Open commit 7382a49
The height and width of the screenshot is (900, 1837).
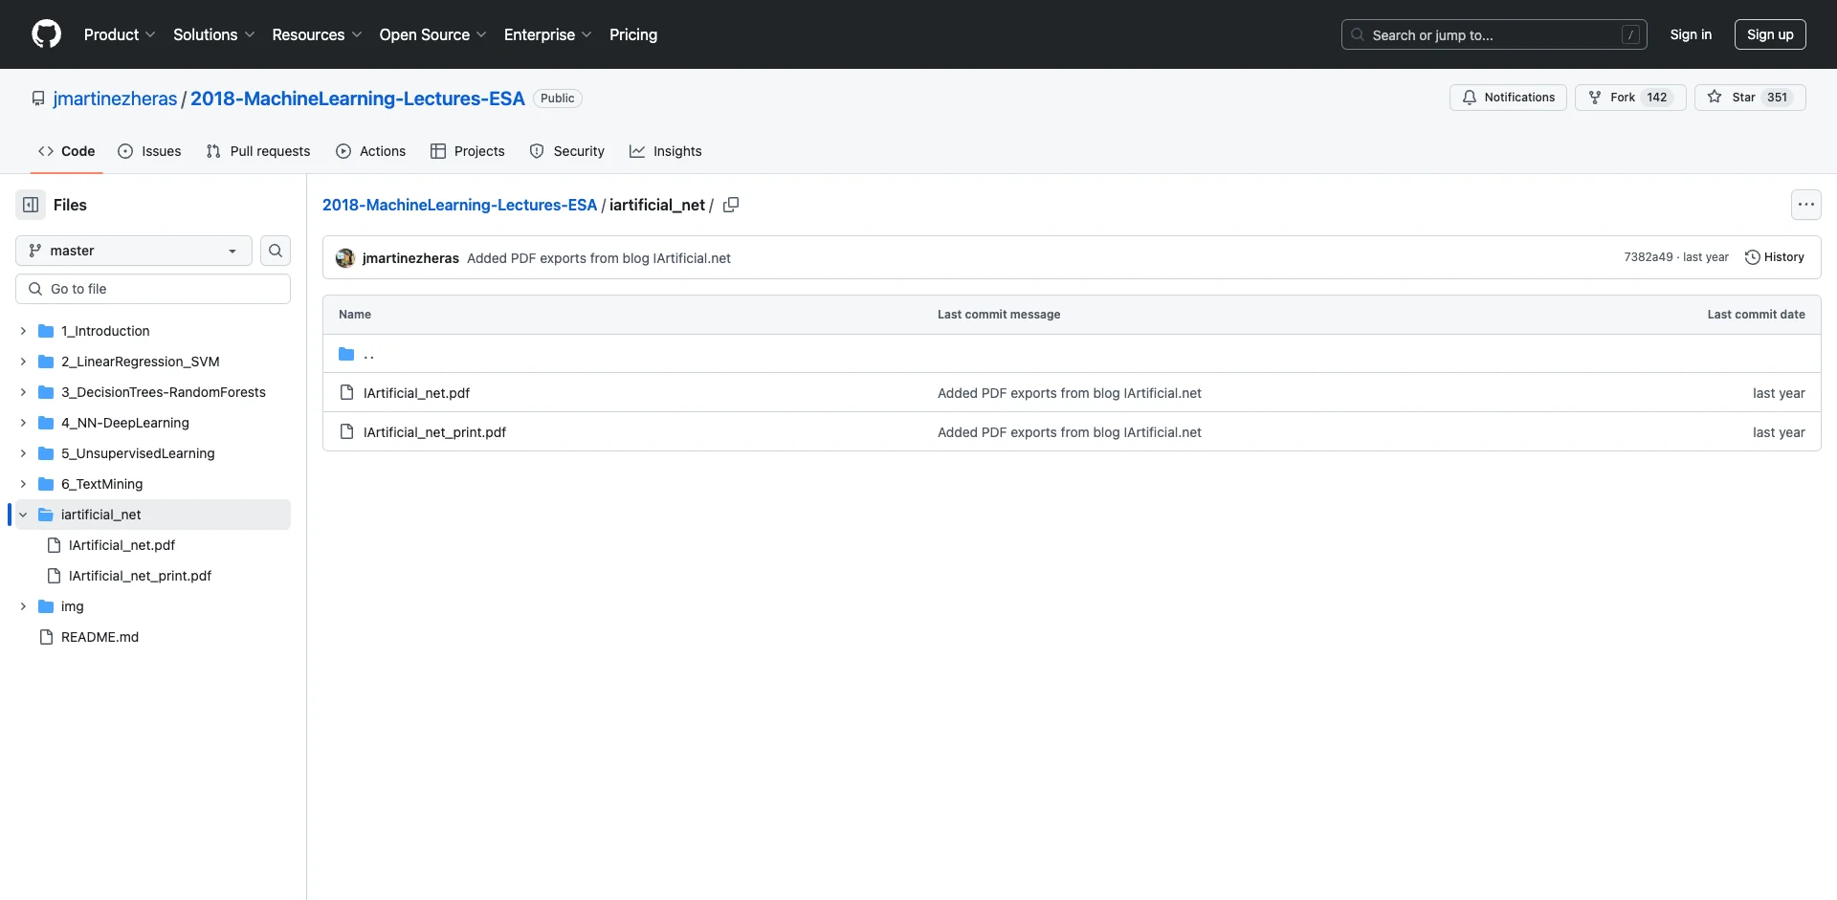click(x=1648, y=257)
